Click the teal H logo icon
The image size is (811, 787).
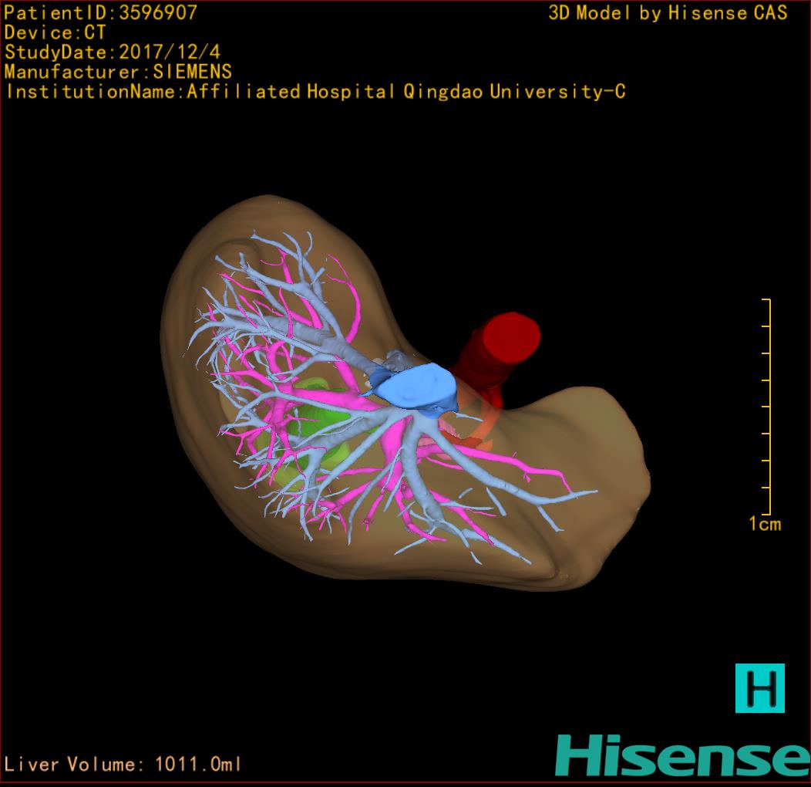pos(759,687)
